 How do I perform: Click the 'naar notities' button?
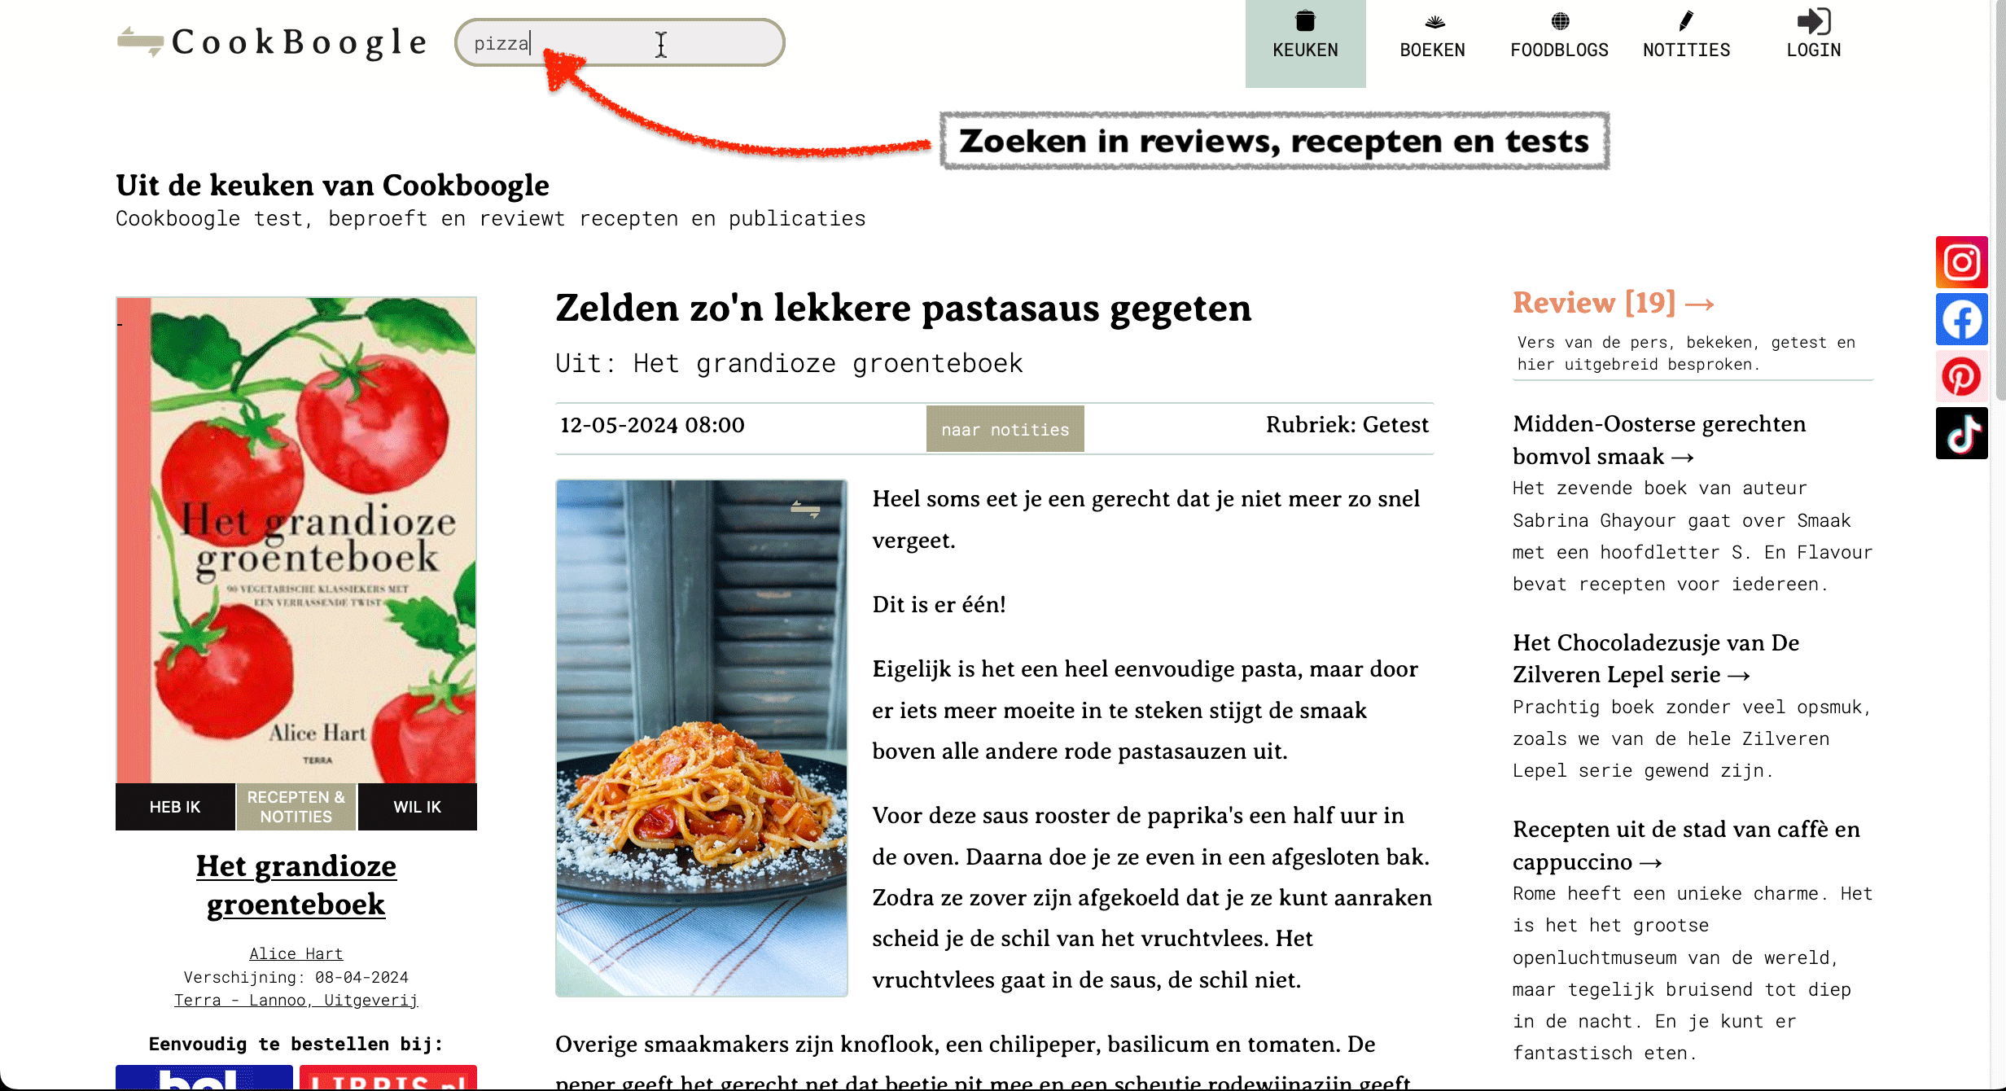click(1005, 428)
